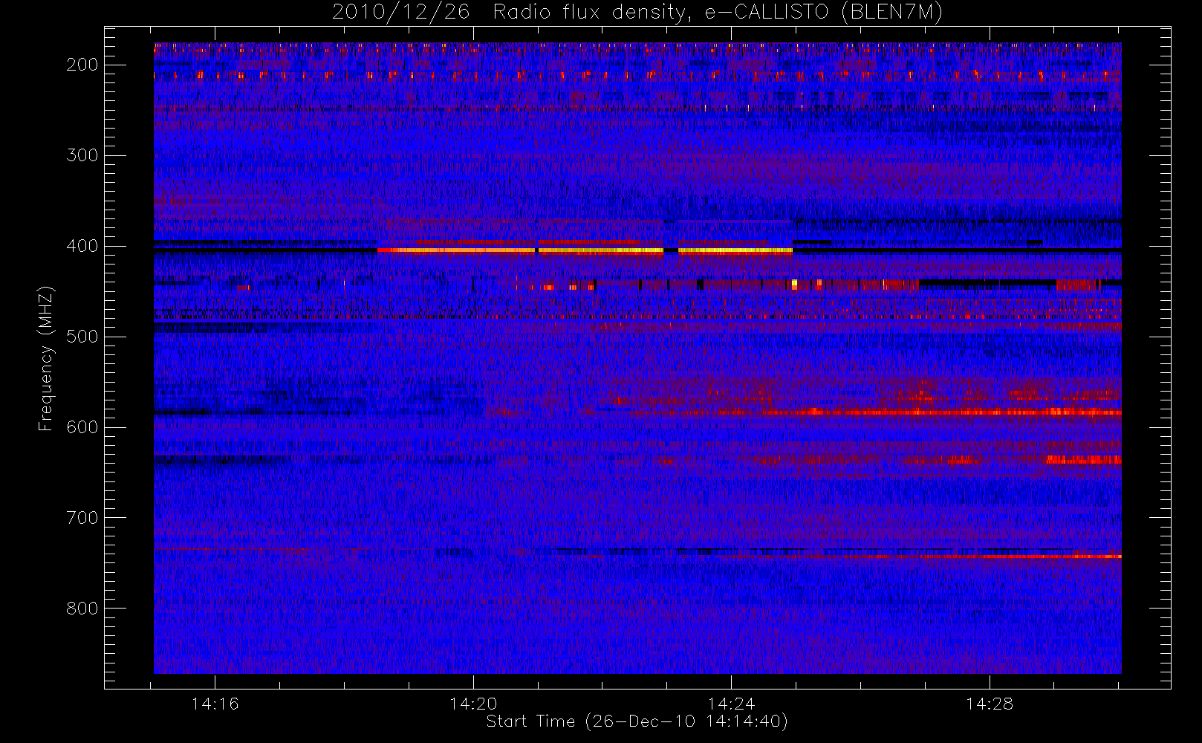The width and height of the screenshot is (1202, 743).
Task: Click the 400 frequency axis label
Action: pyautogui.click(x=82, y=246)
